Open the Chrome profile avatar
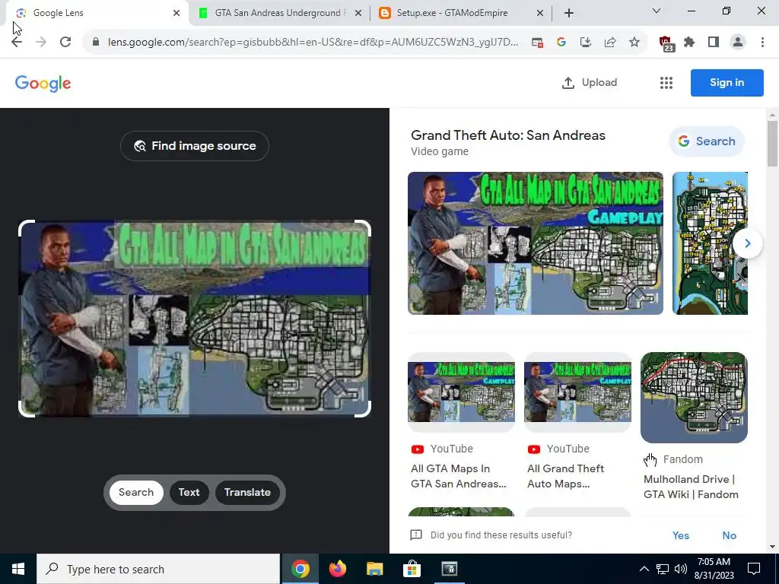779x584 pixels. [x=738, y=43]
